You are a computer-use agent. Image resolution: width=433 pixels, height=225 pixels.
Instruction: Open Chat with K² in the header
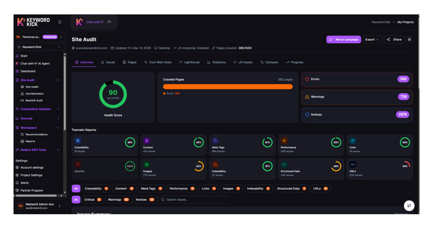coord(94,22)
